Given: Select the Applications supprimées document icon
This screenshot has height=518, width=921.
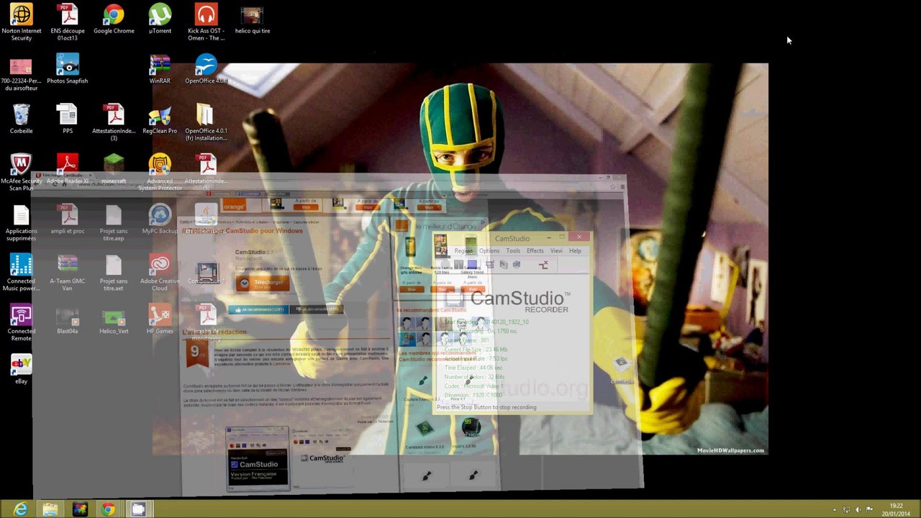Looking at the screenshot, I should click(x=22, y=222).
